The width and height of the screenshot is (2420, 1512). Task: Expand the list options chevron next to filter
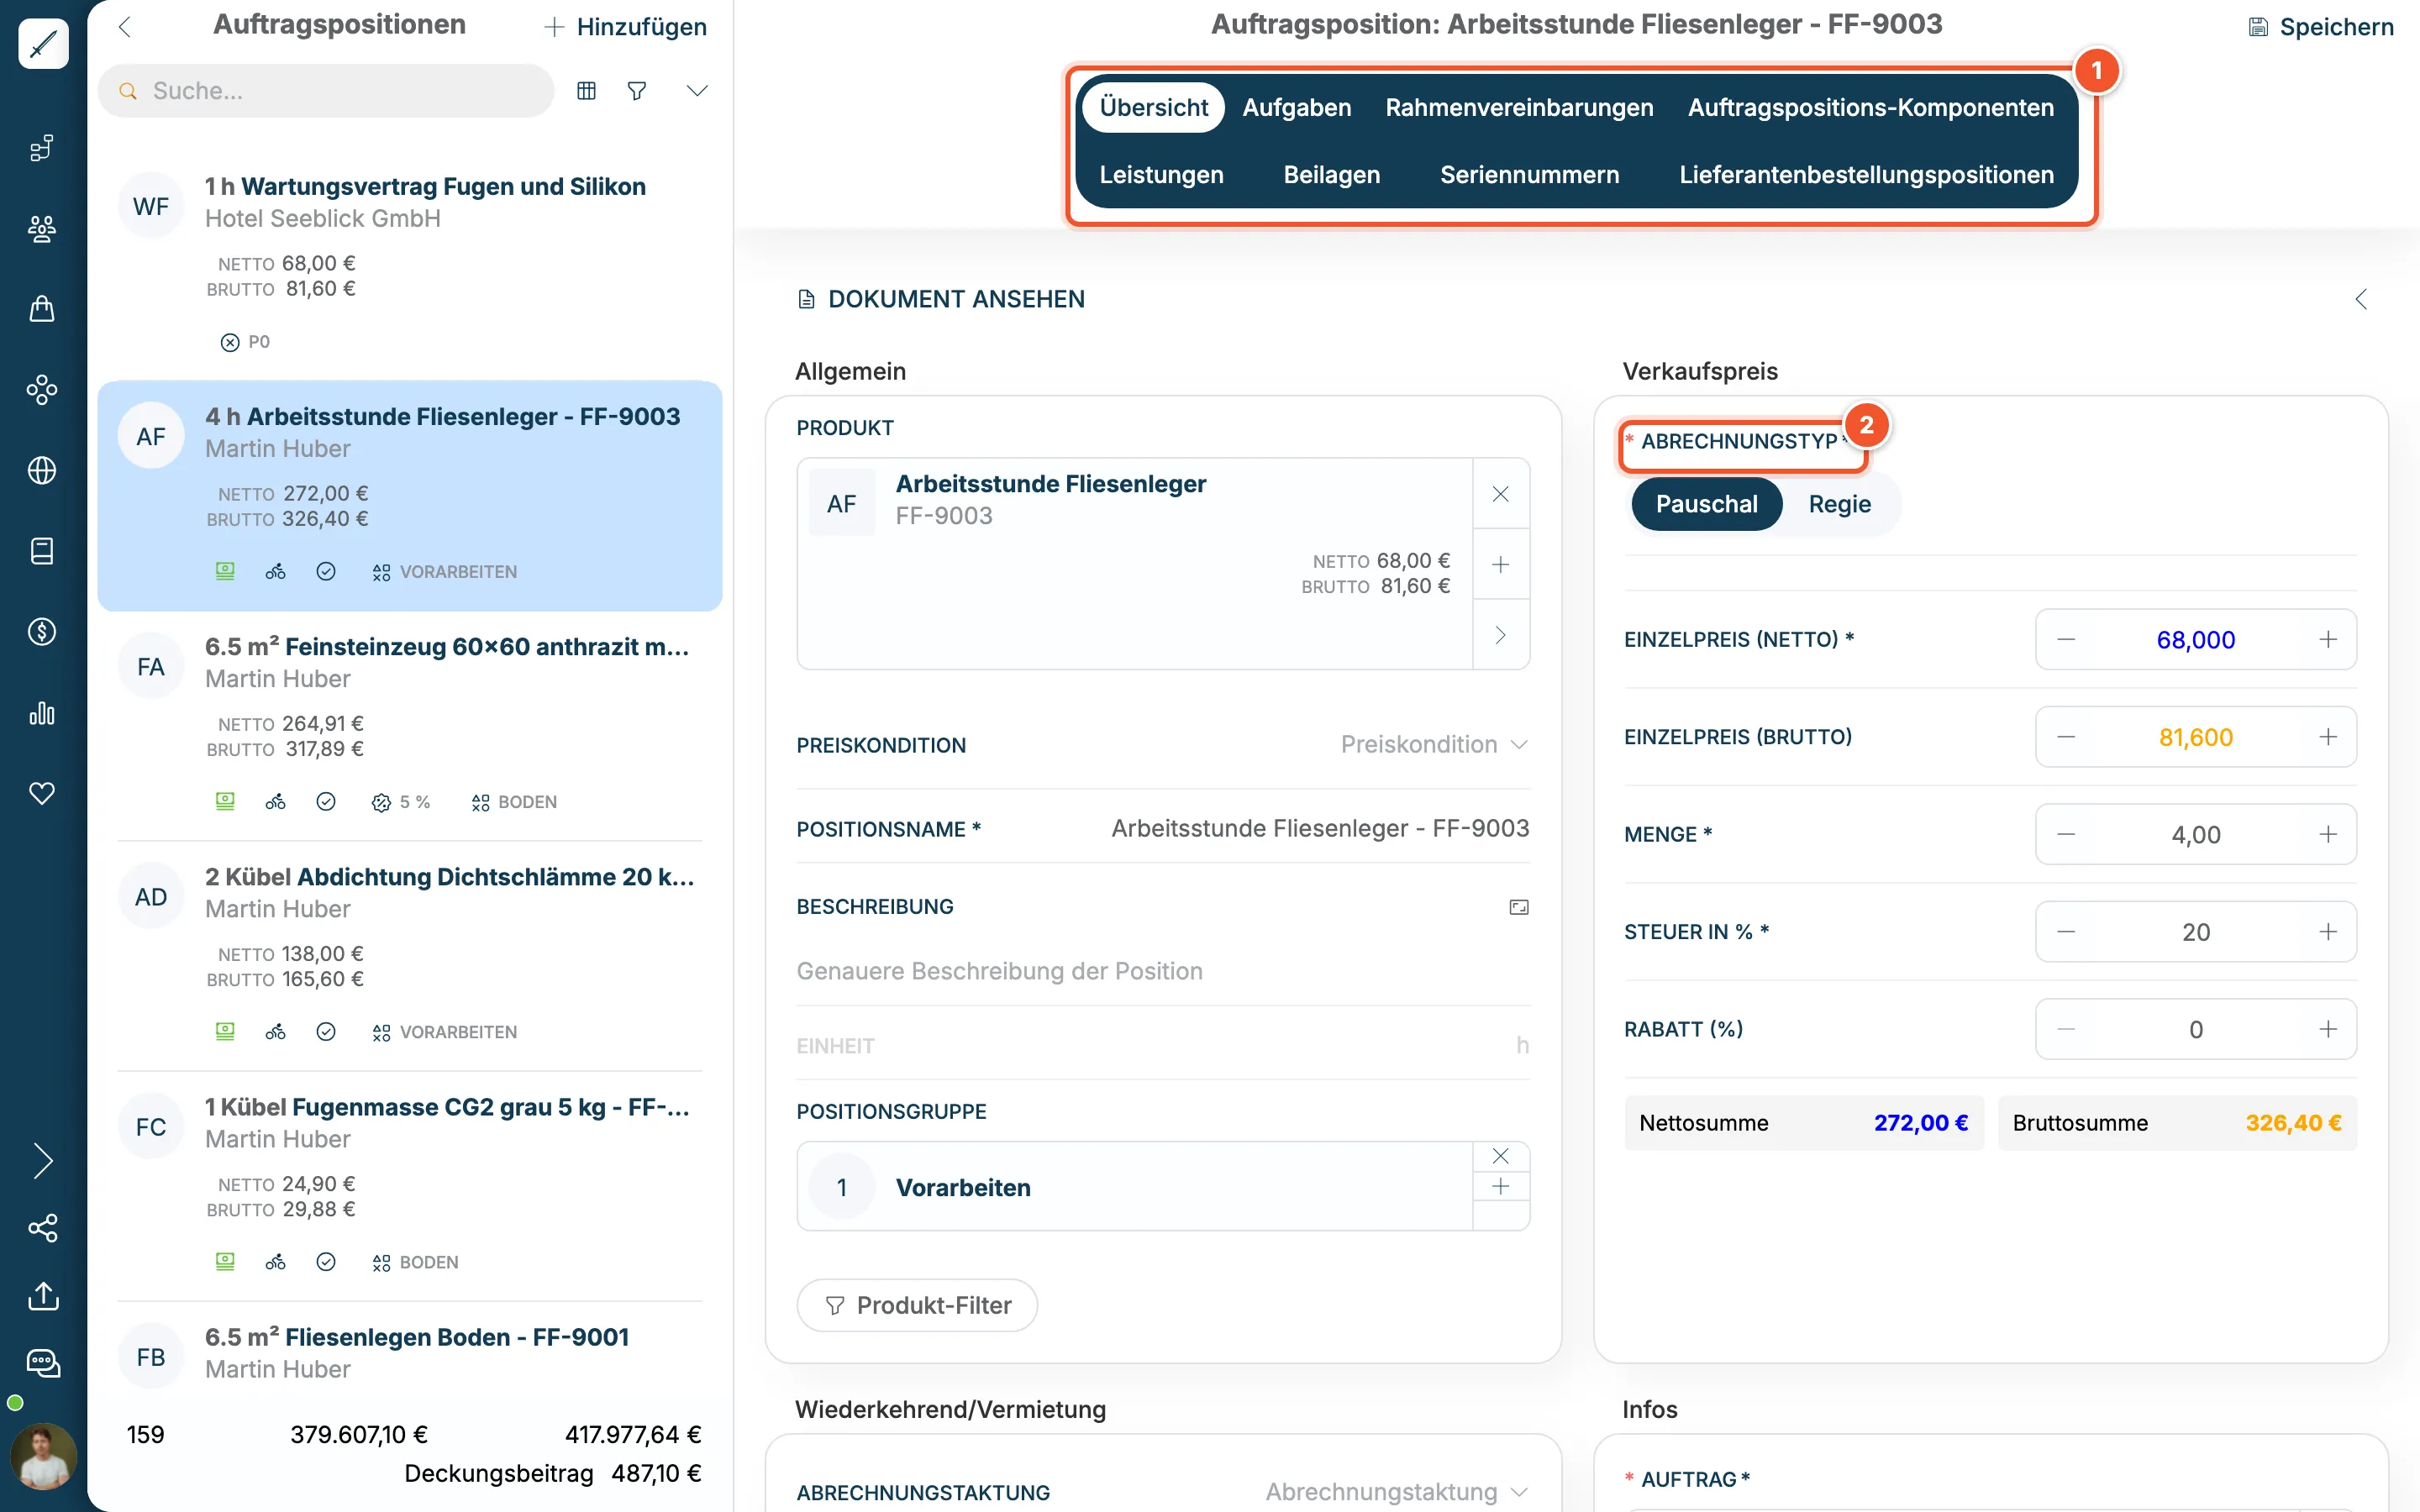pyautogui.click(x=697, y=91)
